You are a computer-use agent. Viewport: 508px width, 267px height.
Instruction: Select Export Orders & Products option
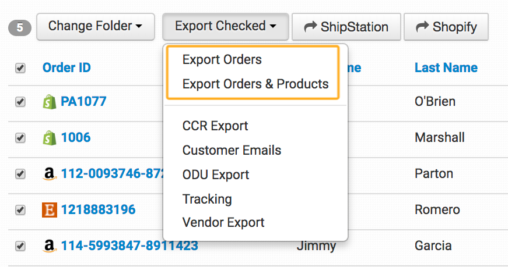tap(255, 84)
